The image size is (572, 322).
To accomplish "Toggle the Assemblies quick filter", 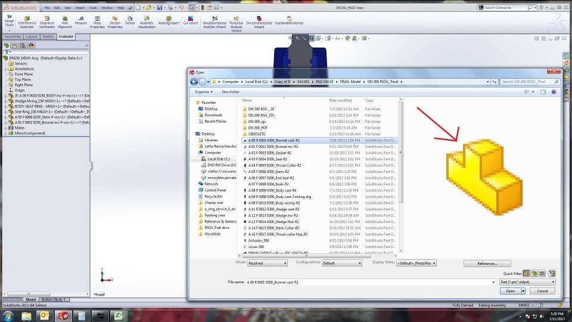I will [x=534, y=273].
